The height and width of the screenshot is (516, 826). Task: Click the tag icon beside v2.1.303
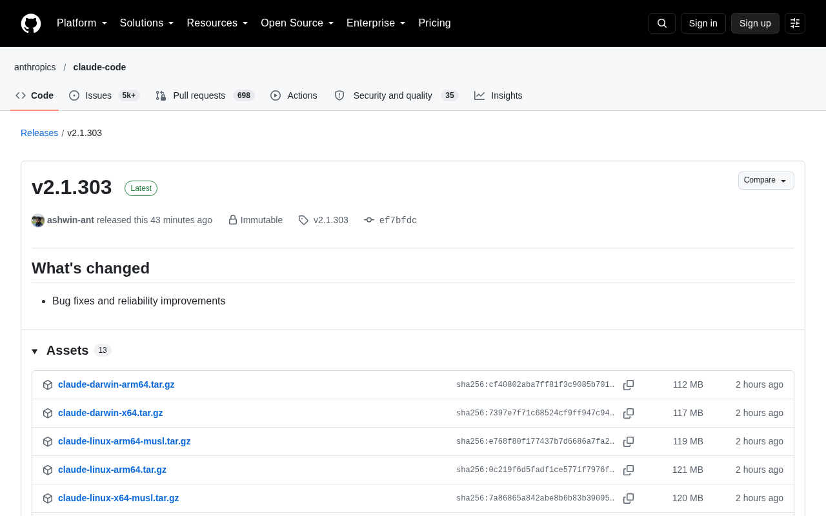tap(303, 220)
